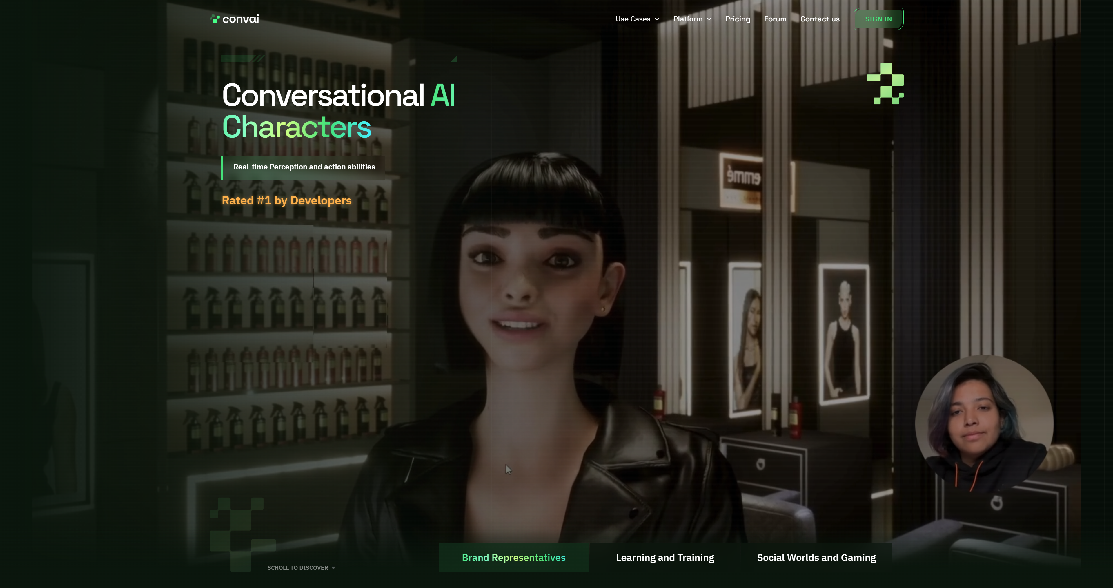Switch to Learning and Training tab
Image resolution: width=1113 pixels, height=588 pixels.
(x=665, y=558)
